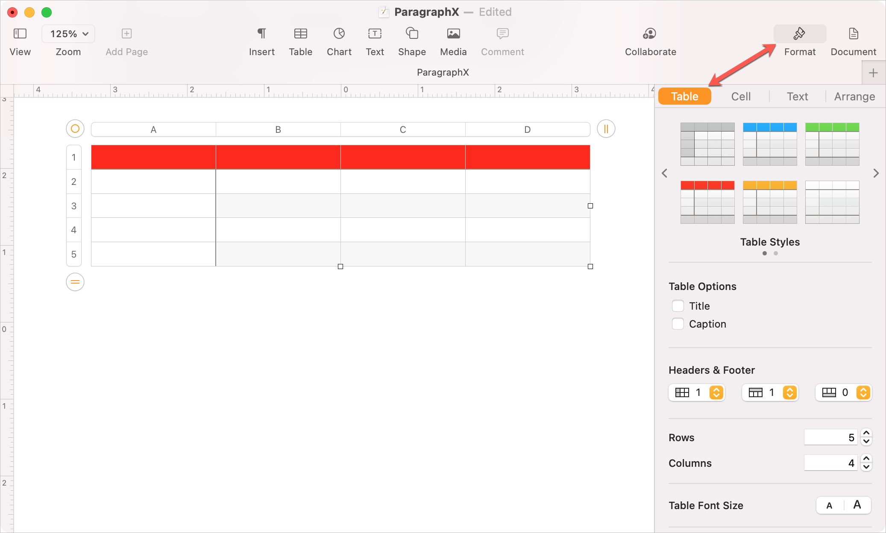886x533 pixels.
Task: Switch to the Cell tab
Action: pos(740,97)
